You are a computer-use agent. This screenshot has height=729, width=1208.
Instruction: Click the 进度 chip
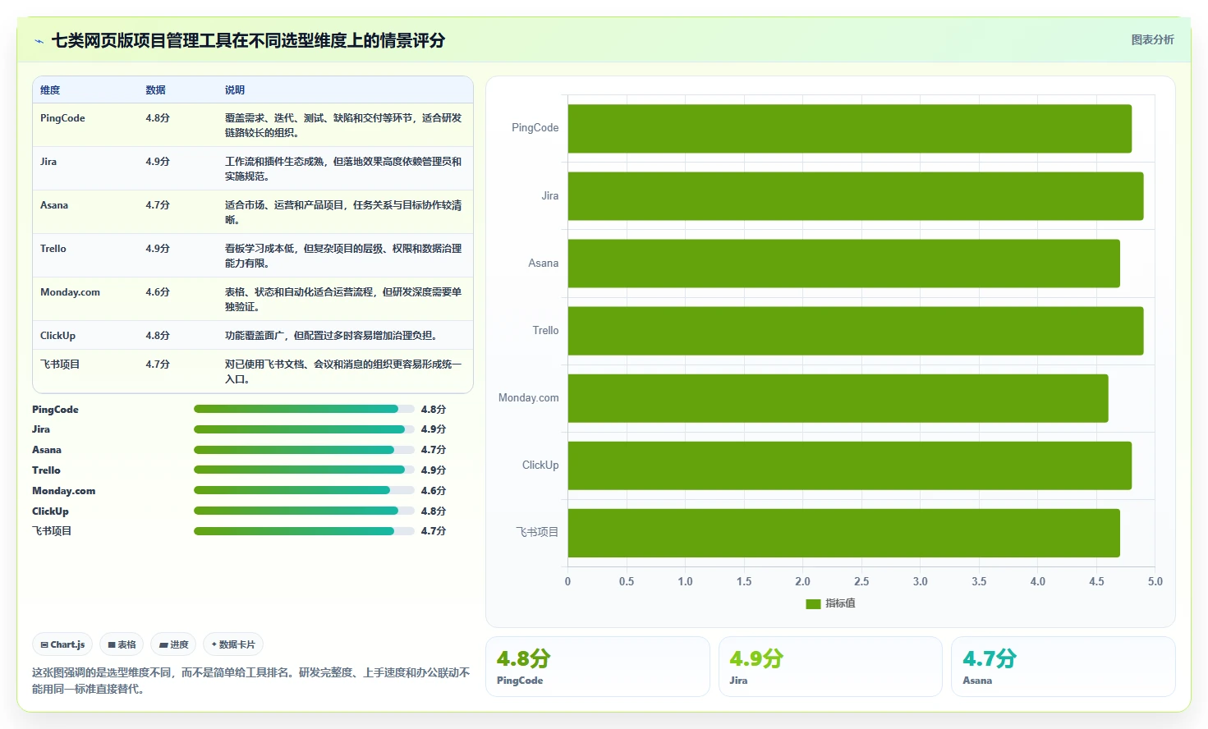[x=173, y=644]
